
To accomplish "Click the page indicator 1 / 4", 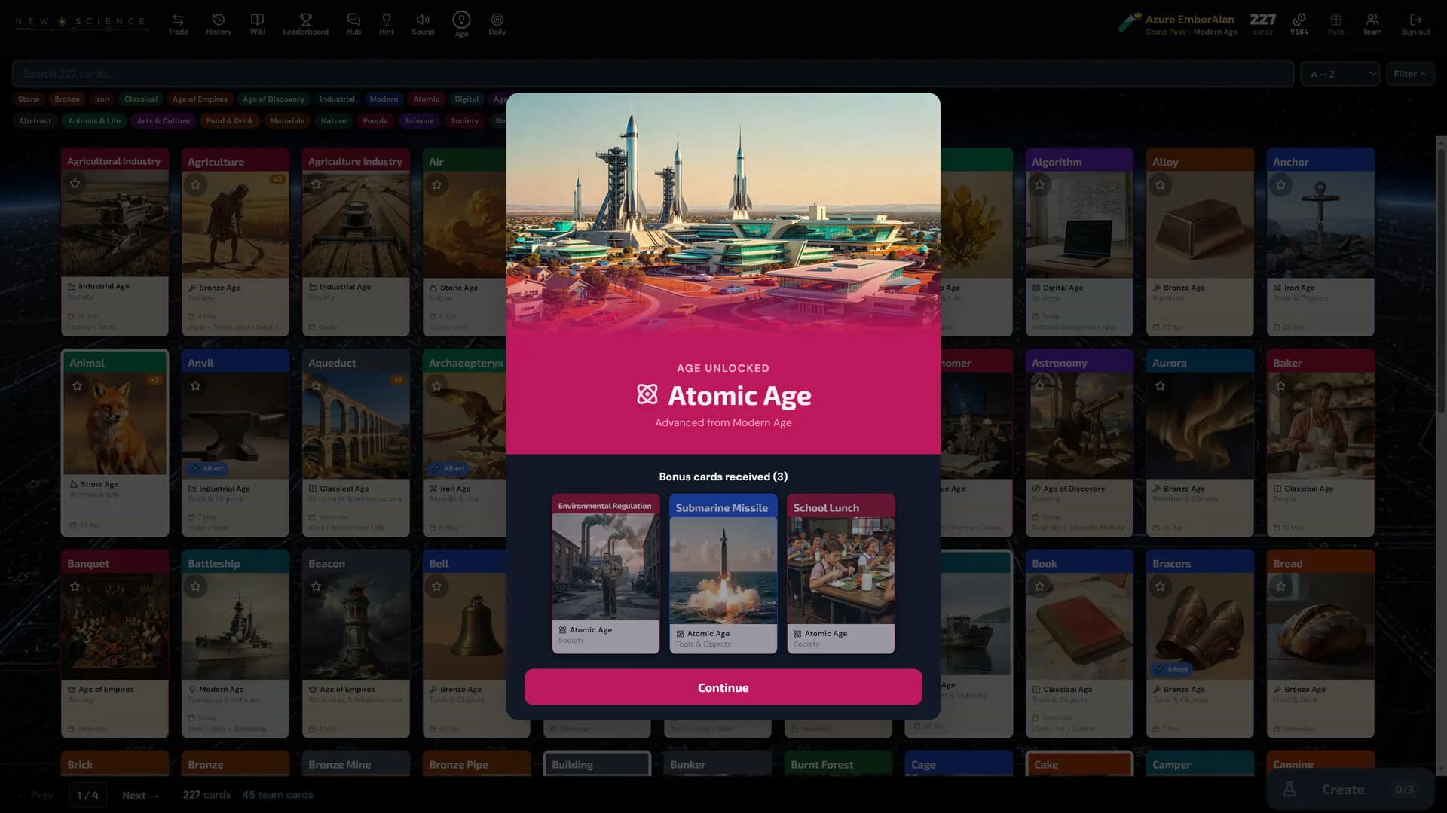I will [87, 796].
